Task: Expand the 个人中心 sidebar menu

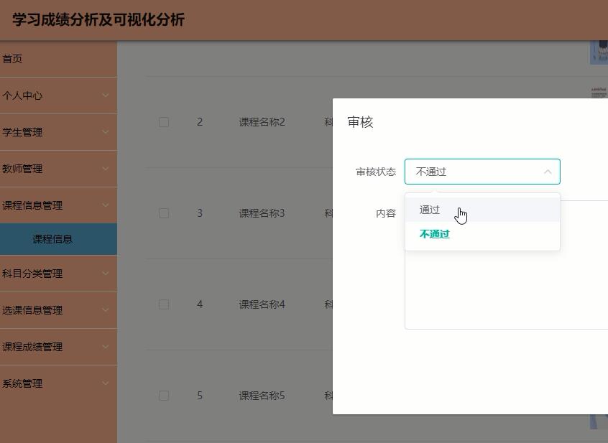Action: tap(58, 95)
